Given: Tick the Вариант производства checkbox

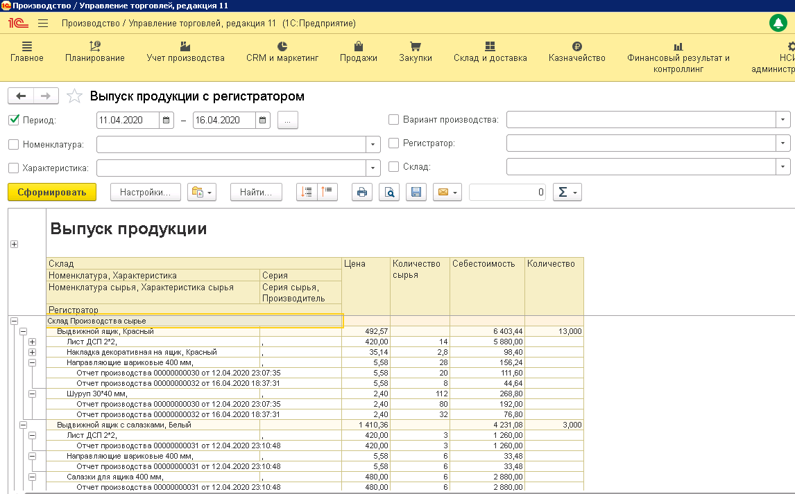Looking at the screenshot, I should pyautogui.click(x=394, y=120).
